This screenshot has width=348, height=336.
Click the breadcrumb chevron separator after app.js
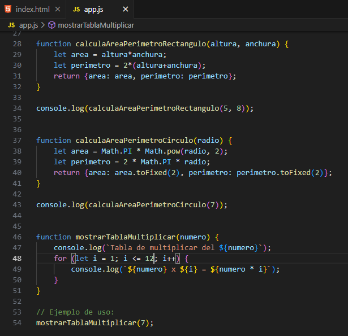point(43,25)
